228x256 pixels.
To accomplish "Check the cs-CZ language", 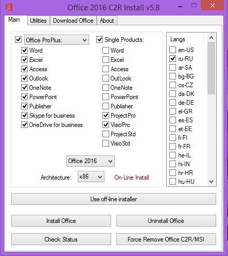I will (x=172, y=85).
